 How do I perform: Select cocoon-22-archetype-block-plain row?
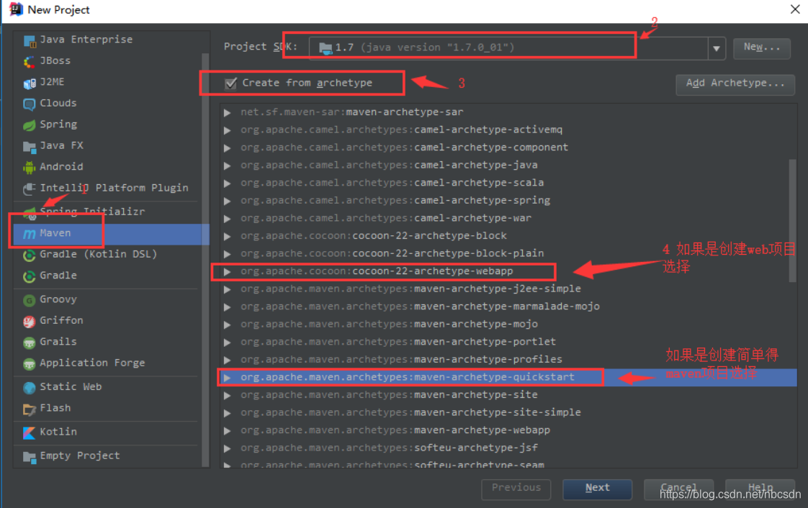point(508,254)
